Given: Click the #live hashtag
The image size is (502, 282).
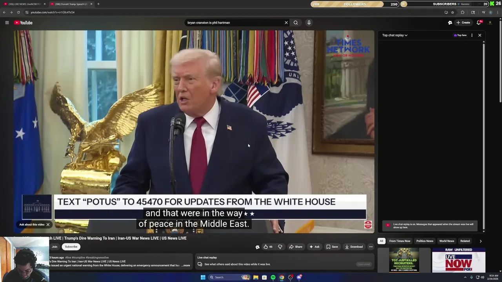Looking at the screenshot, I should pos(67,258).
